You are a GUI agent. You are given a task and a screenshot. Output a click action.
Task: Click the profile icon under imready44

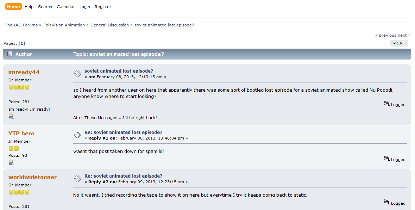pyautogui.click(x=11, y=116)
